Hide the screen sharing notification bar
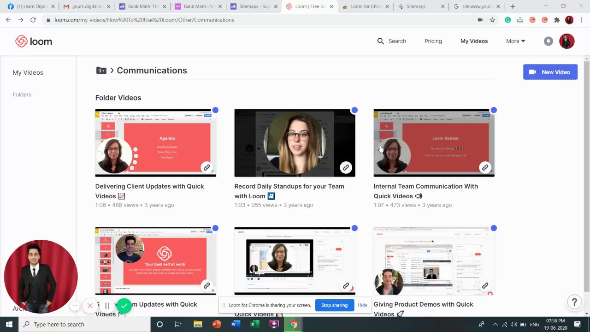This screenshot has width=590, height=332. coord(362,305)
